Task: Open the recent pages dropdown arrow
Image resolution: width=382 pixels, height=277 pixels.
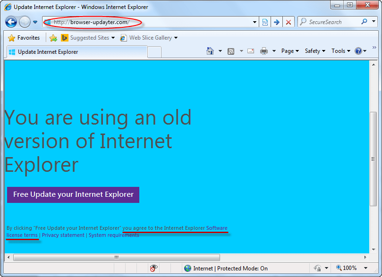Action: coord(35,22)
